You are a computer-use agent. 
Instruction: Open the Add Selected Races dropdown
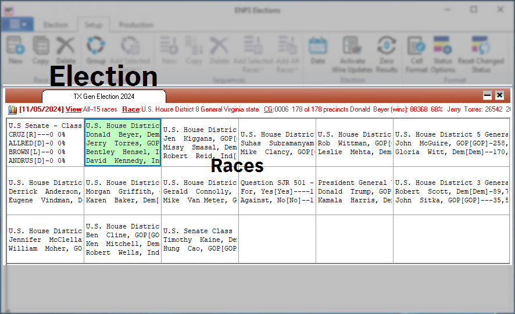253,54
